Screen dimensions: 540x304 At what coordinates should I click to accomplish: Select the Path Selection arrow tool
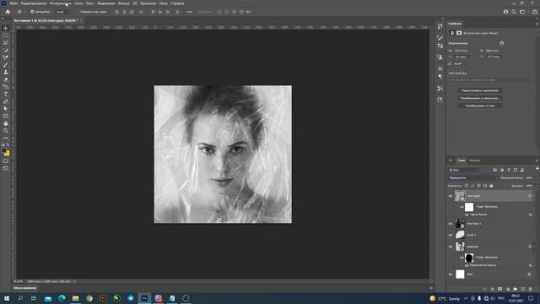pos(6,109)
